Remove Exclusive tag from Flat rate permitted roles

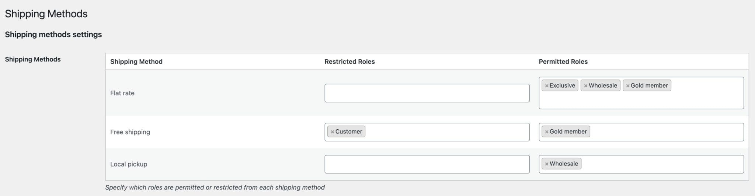[547, 86]
